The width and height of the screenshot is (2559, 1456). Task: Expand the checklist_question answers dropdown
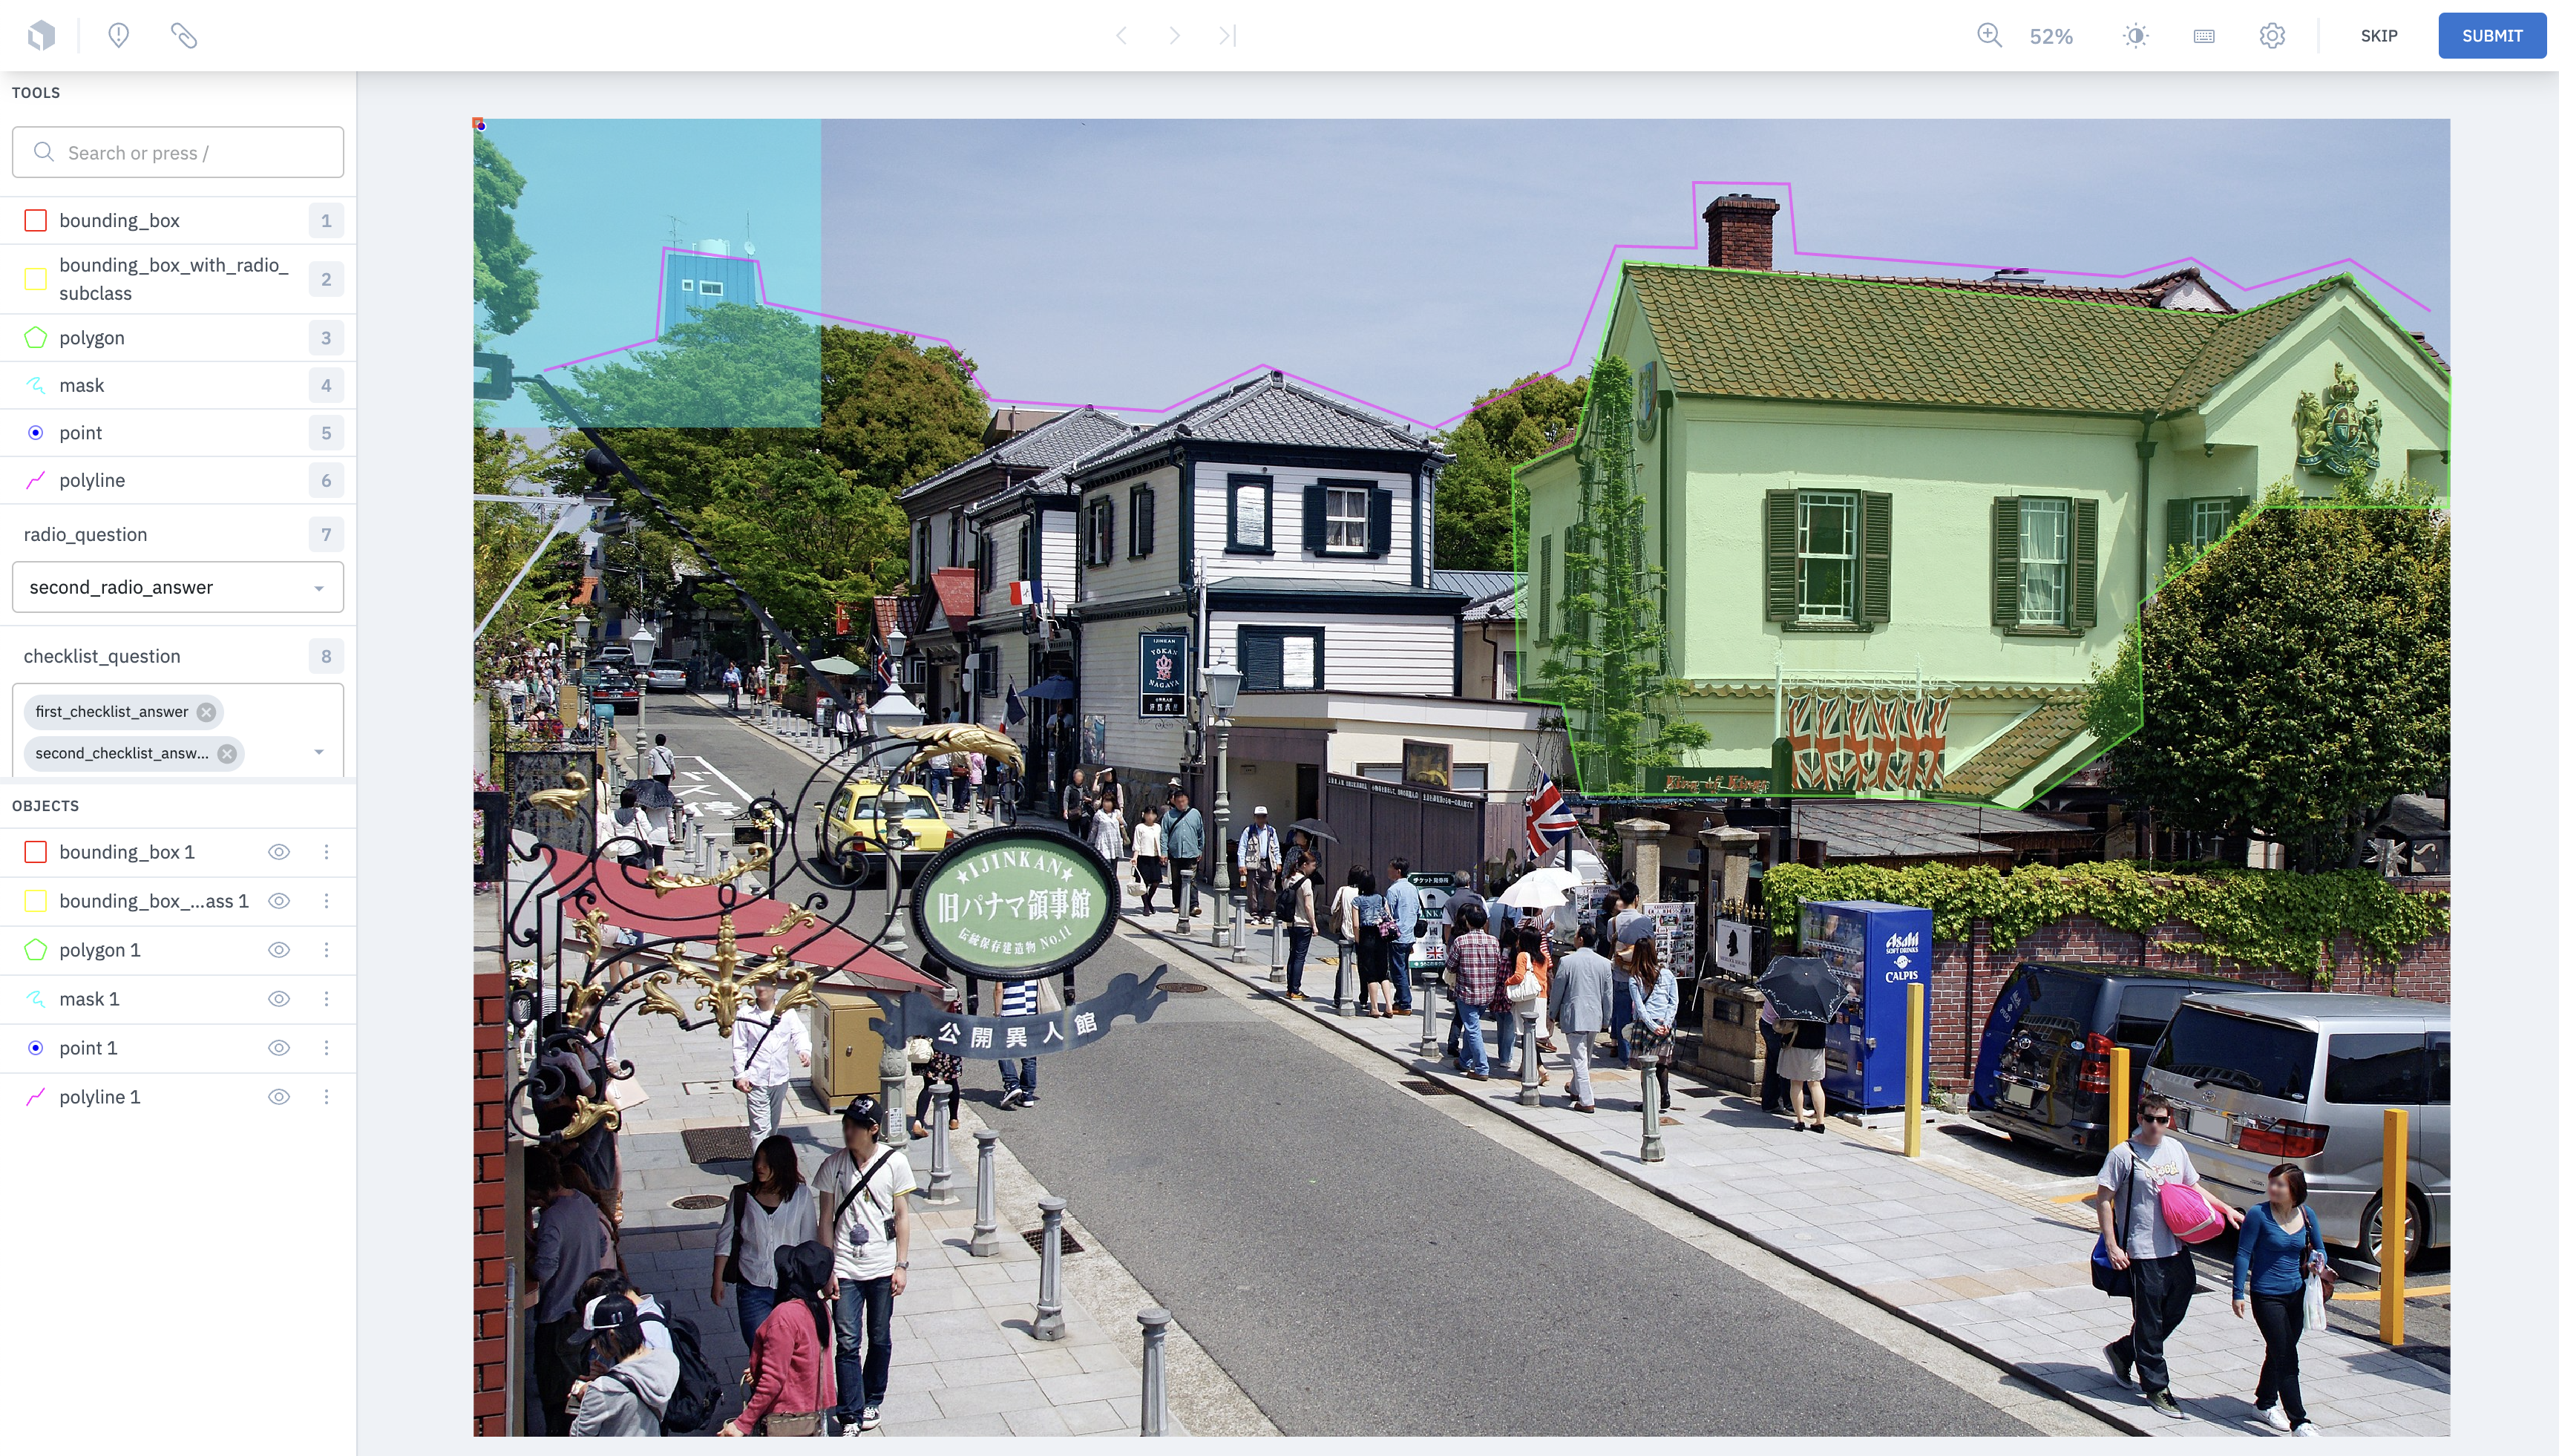pyautogui.click(x=319, y=752)
